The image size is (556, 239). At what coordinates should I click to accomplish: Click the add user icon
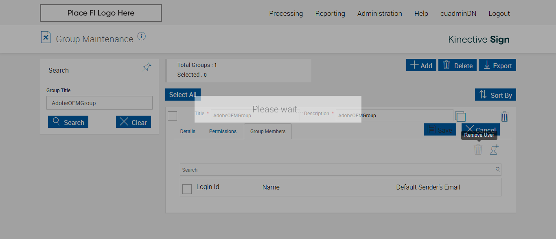tap(494, 149)
